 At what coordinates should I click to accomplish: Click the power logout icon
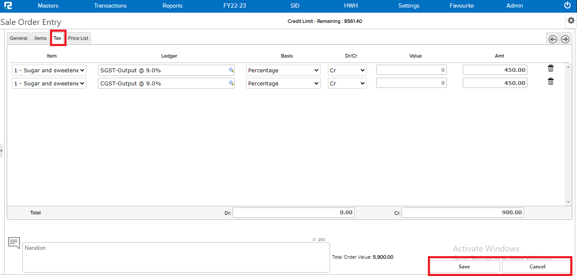click(567, 5)
